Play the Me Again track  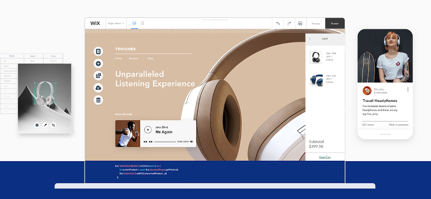click(148, 129)
